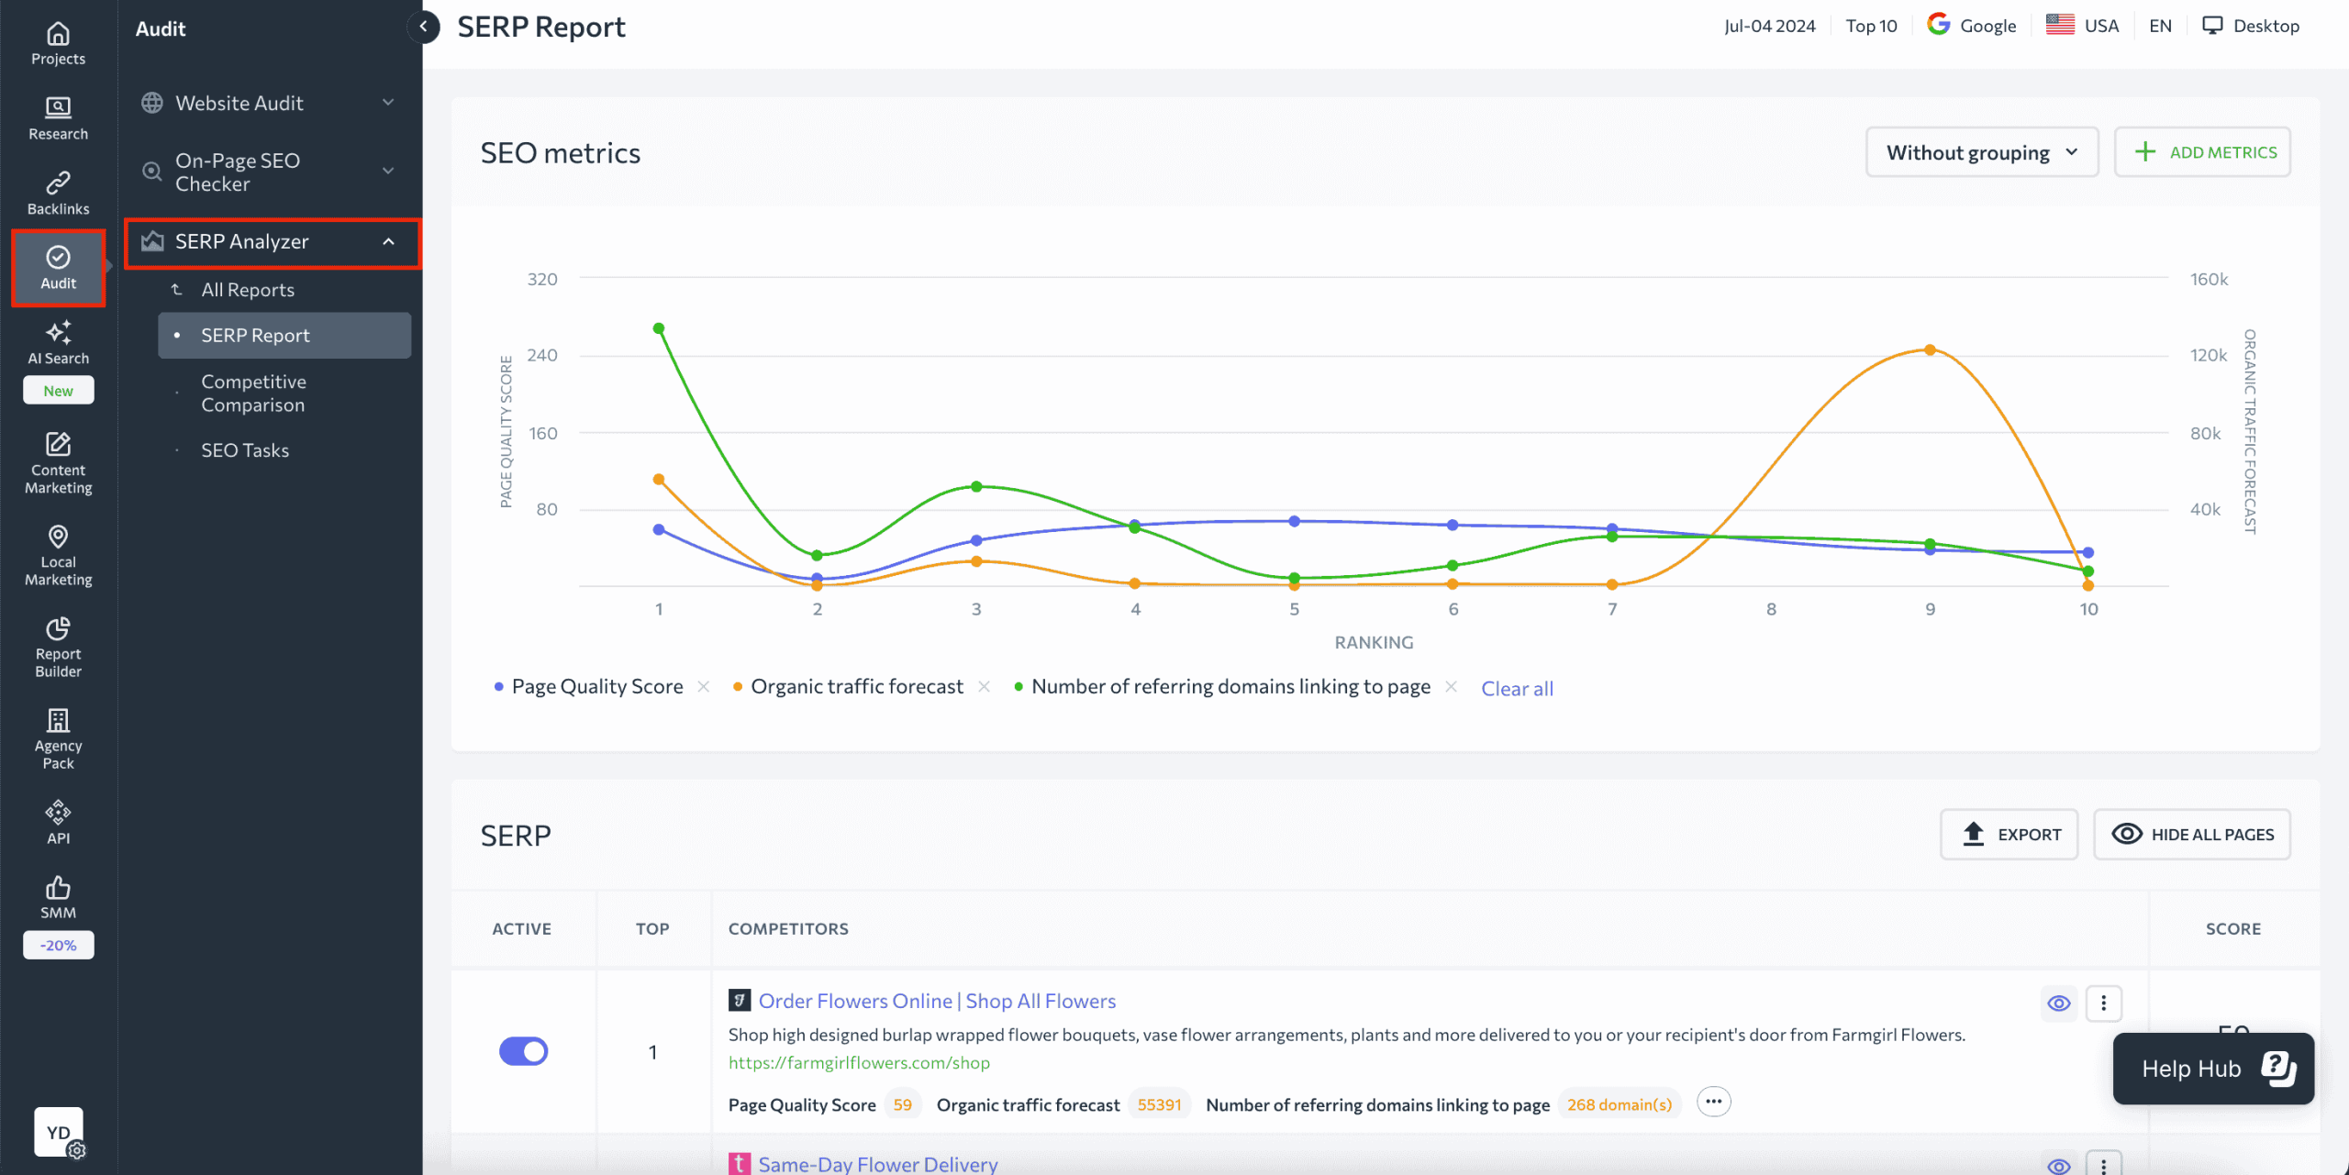Open the Competitive Comparison page
Viewport: 2349px width, 1175px height.
[253, 393]
